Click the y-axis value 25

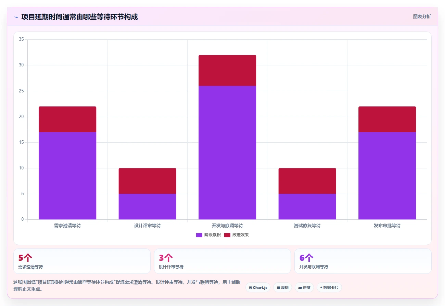coord(21,91)
